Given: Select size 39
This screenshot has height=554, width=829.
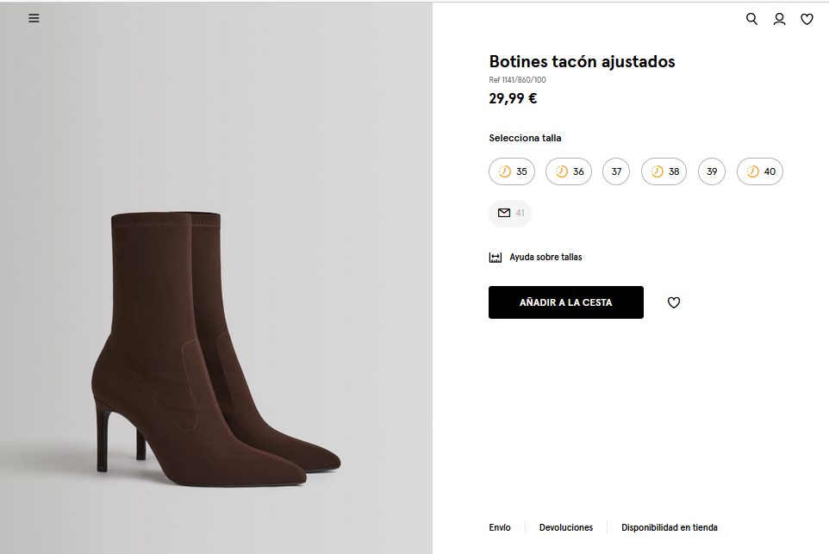Looking at the screenshot, I should (x=712, y=171).
